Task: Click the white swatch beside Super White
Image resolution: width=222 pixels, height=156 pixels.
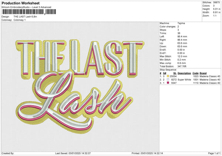Action: pos(168,79)
